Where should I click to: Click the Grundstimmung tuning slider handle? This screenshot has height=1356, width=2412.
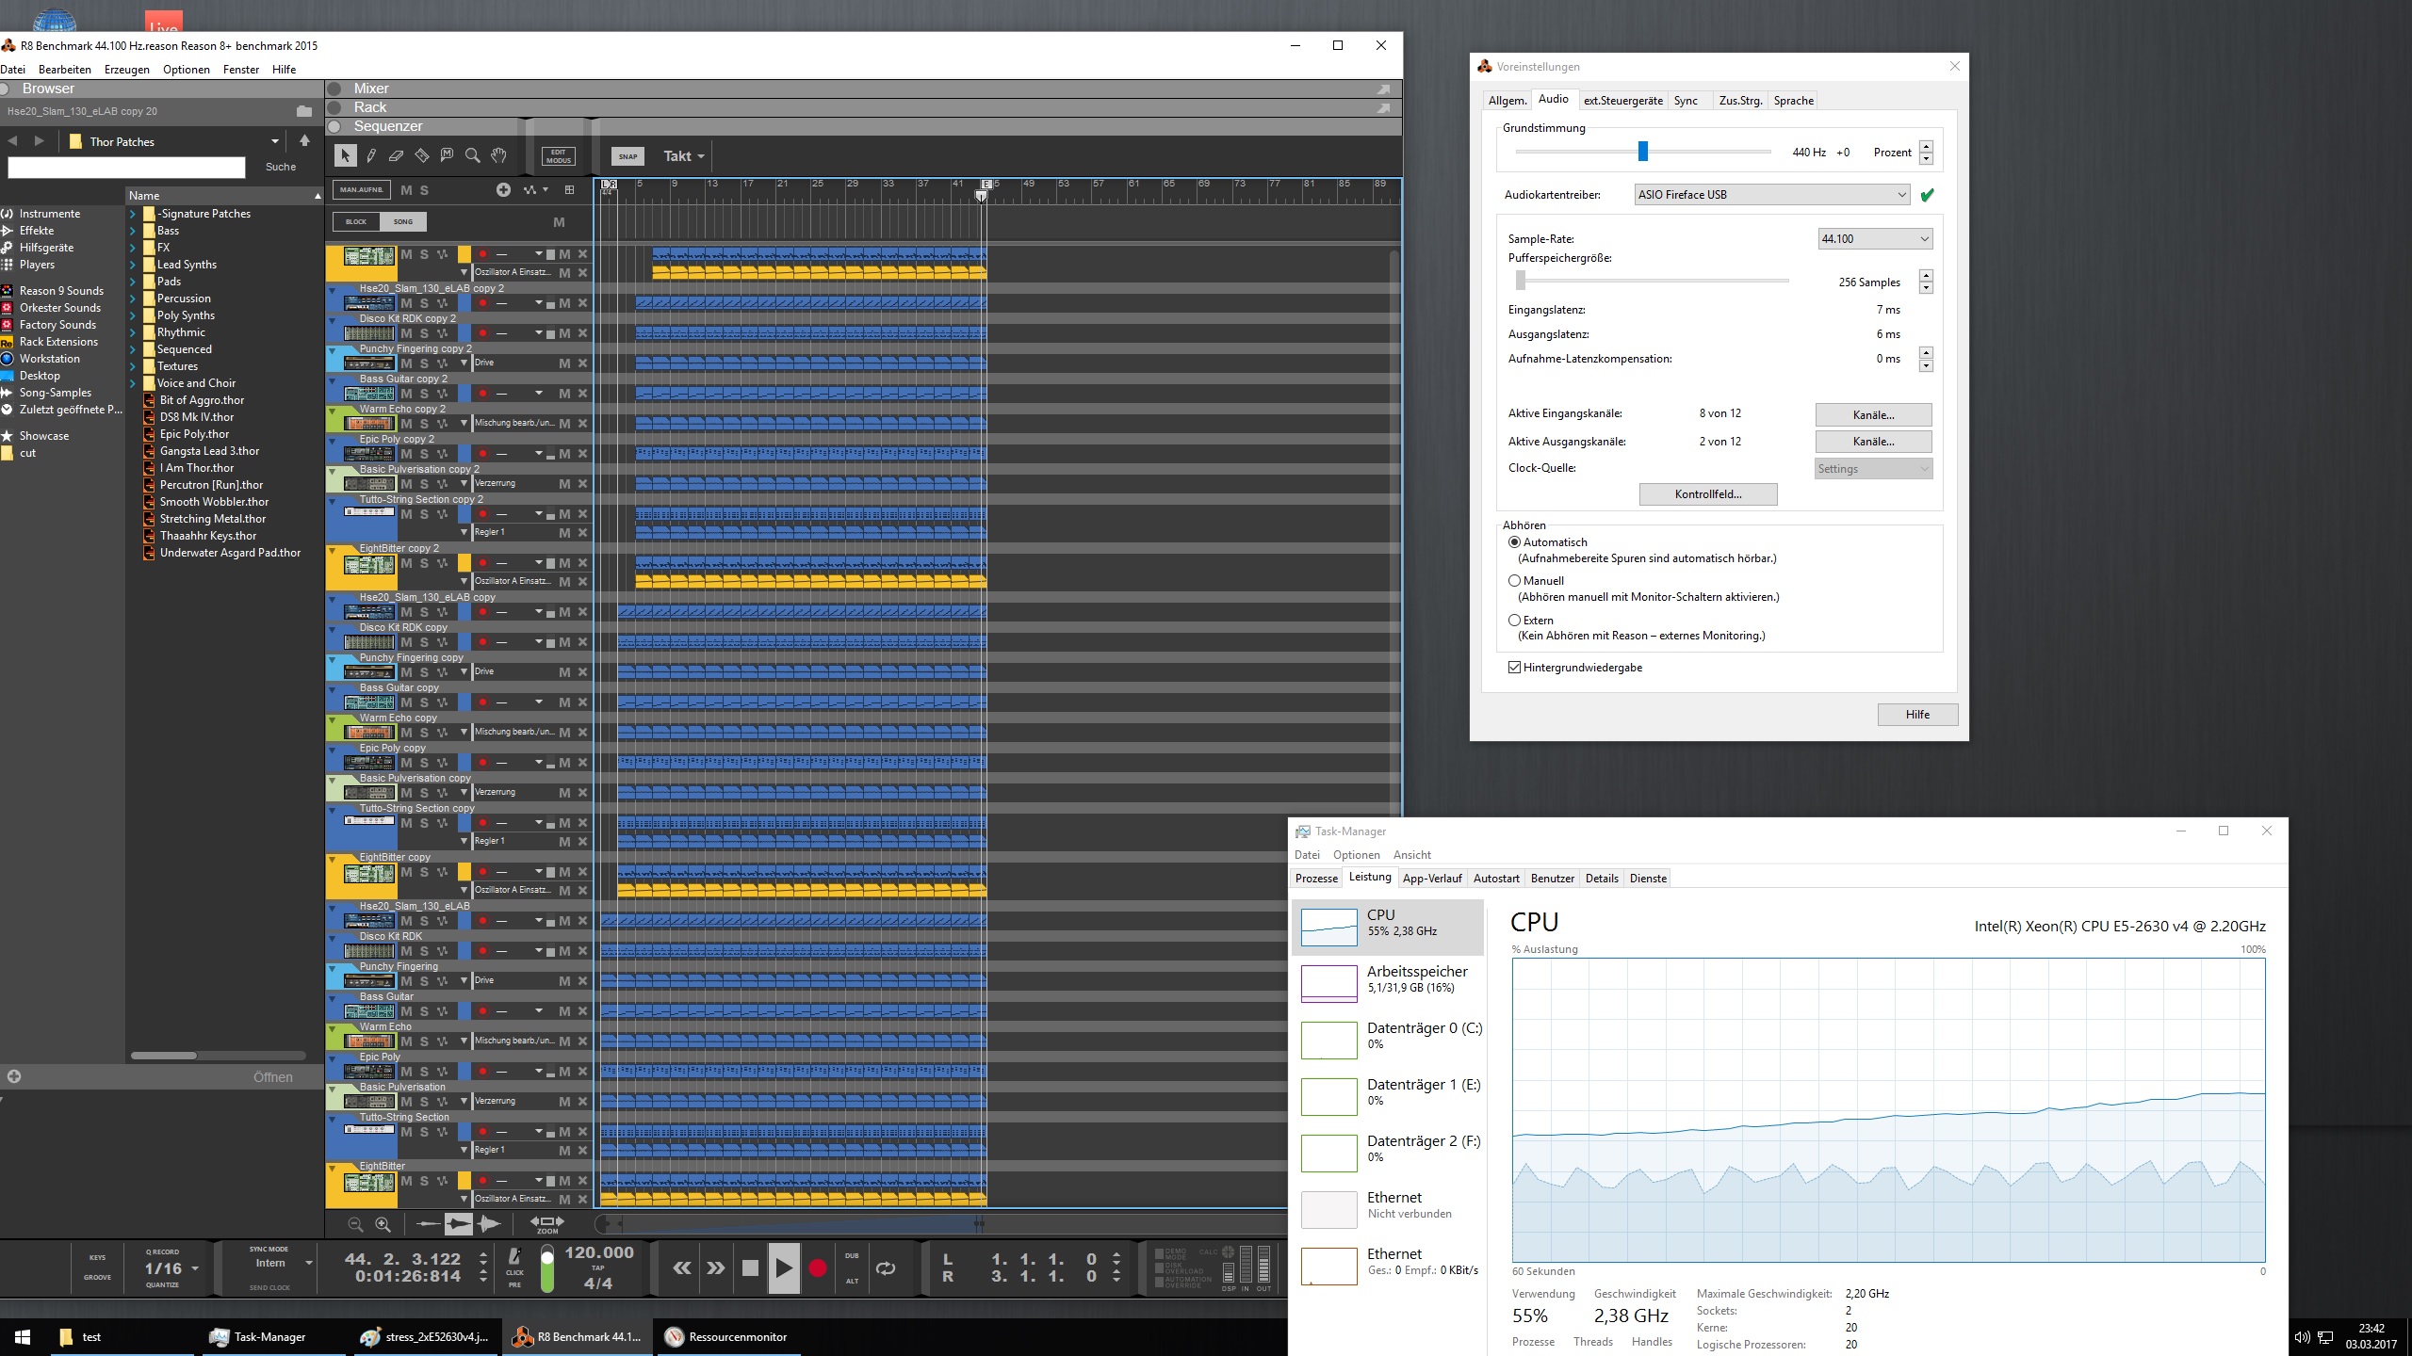click(x=1643, y=152)
